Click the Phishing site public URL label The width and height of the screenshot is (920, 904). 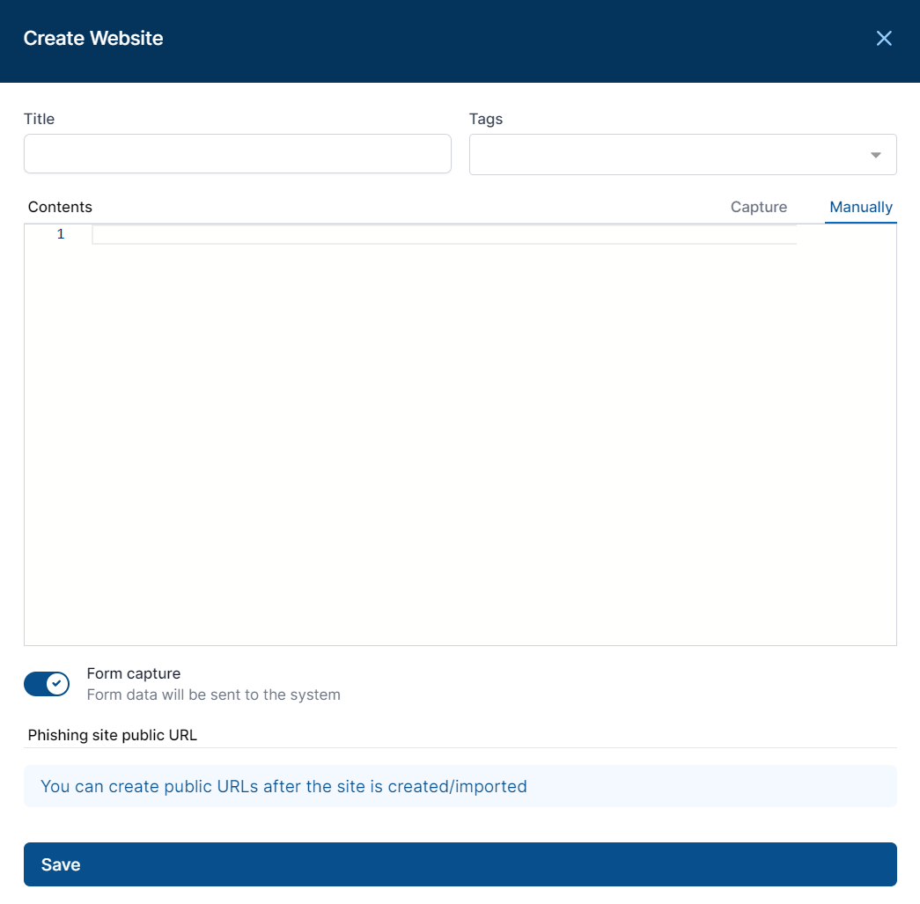pyautogui.click(x=113, y=735)
